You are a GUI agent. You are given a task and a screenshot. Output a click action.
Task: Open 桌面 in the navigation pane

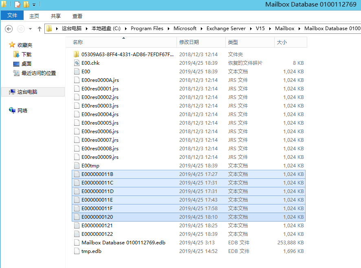[26, 64]
